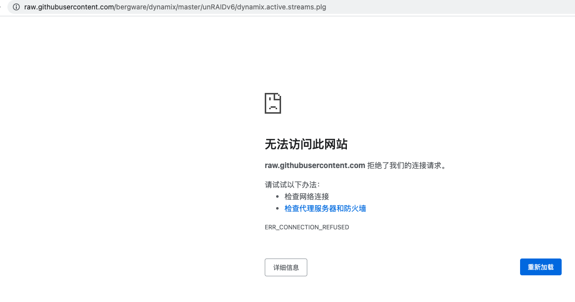575x302 pixels.
Task: Click the 检查网络连接 bullet text
Action: (307, 197)
